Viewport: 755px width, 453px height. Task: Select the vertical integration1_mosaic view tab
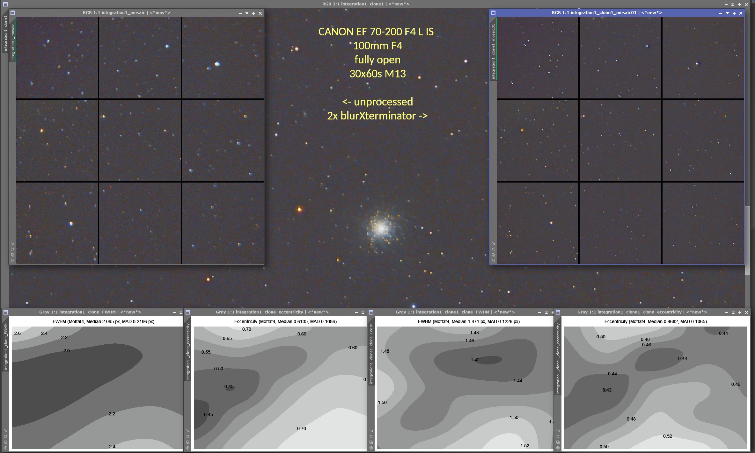pyautogui.click(x=13, y=42)
